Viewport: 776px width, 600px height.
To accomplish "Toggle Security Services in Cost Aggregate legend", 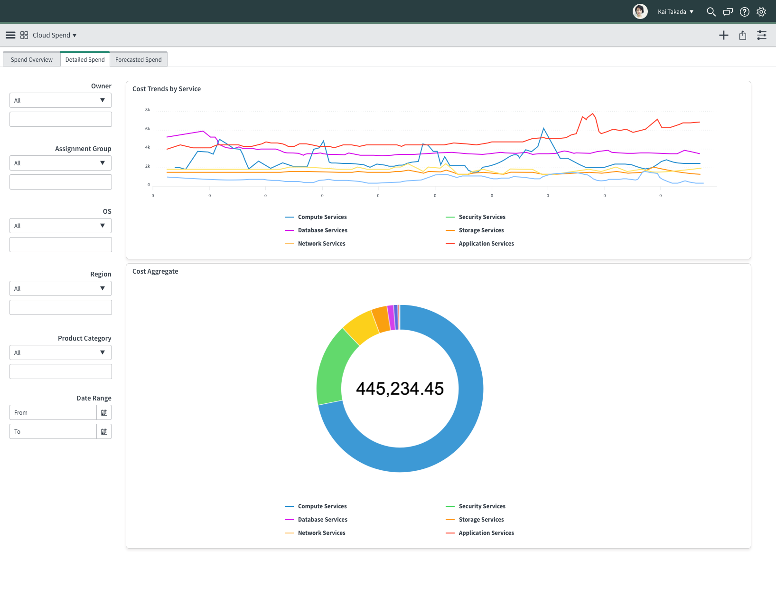I will [476, 506].
